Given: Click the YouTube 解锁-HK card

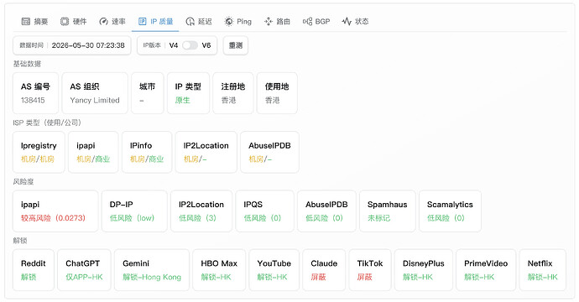Looking at the screenshot, I should pos(274,270).
